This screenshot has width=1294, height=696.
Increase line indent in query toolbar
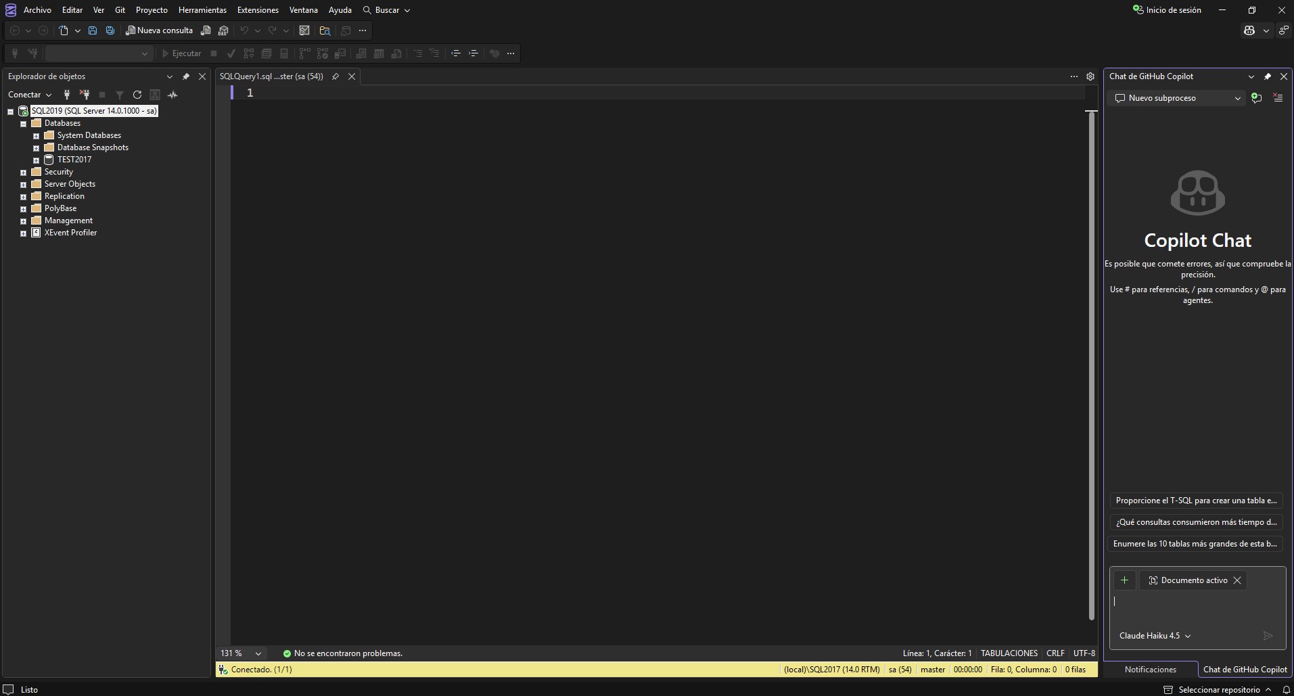(x=473, y=53)
